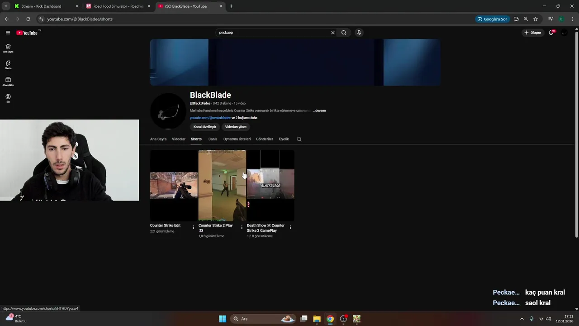Open the weather widget 4°C Bulutlu
Image resolution: width=579 pixels, height=326 pixels.
coord(16,319)
